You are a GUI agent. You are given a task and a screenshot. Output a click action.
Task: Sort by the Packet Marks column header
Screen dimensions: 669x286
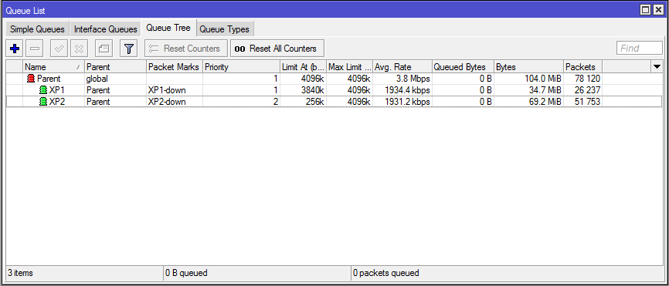pos(175,67)
